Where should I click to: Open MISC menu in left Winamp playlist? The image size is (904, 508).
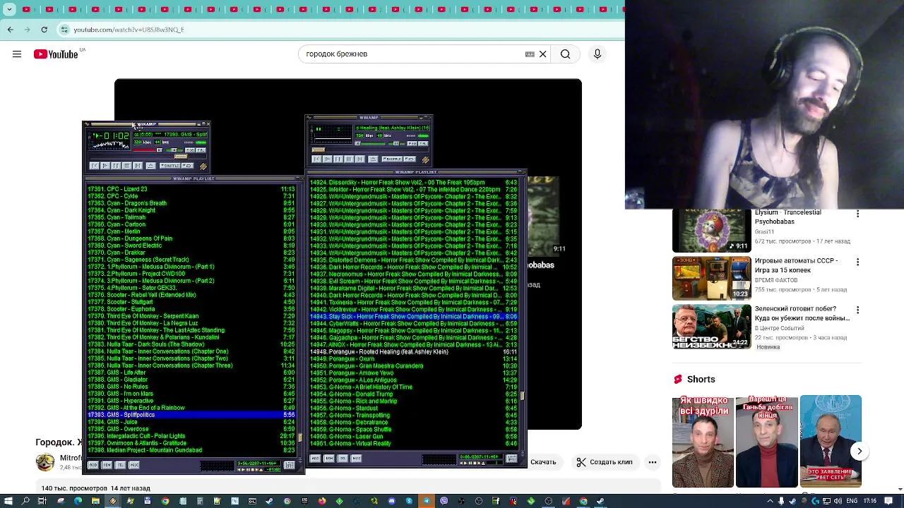click(134, 465)
